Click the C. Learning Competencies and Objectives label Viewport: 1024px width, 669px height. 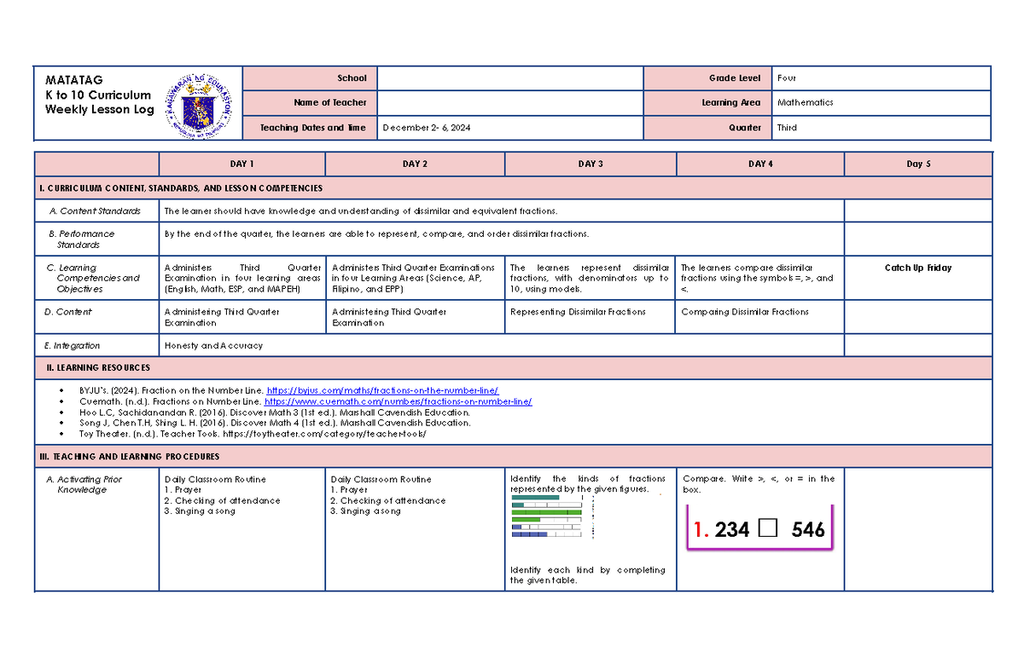95,278
